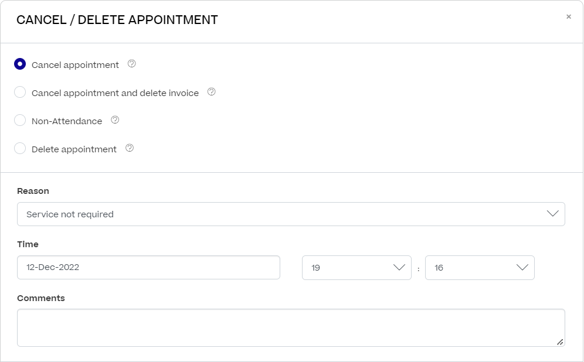The image size is (584, 362).
Task: Click the Non-Attendance label text
Action: click(x=67, y=121)
